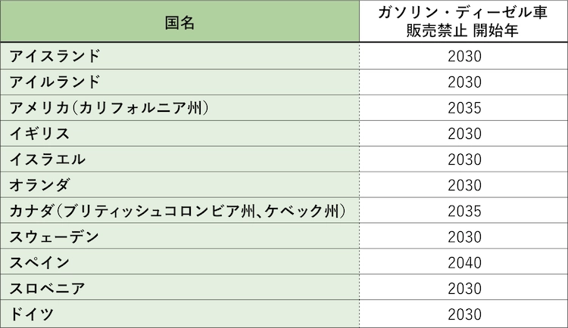Screen dimensions: 568x328
Task: Click the 2030 year in ドイツ row
Action: [x=464, y=314]
